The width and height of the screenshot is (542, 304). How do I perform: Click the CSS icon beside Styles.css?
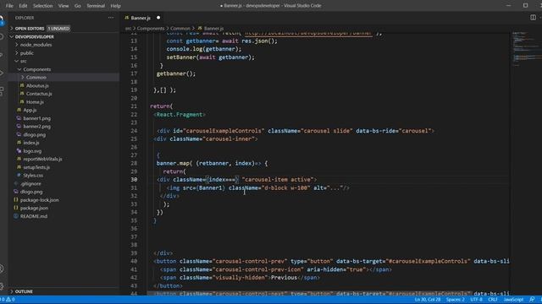click(19, 176)
